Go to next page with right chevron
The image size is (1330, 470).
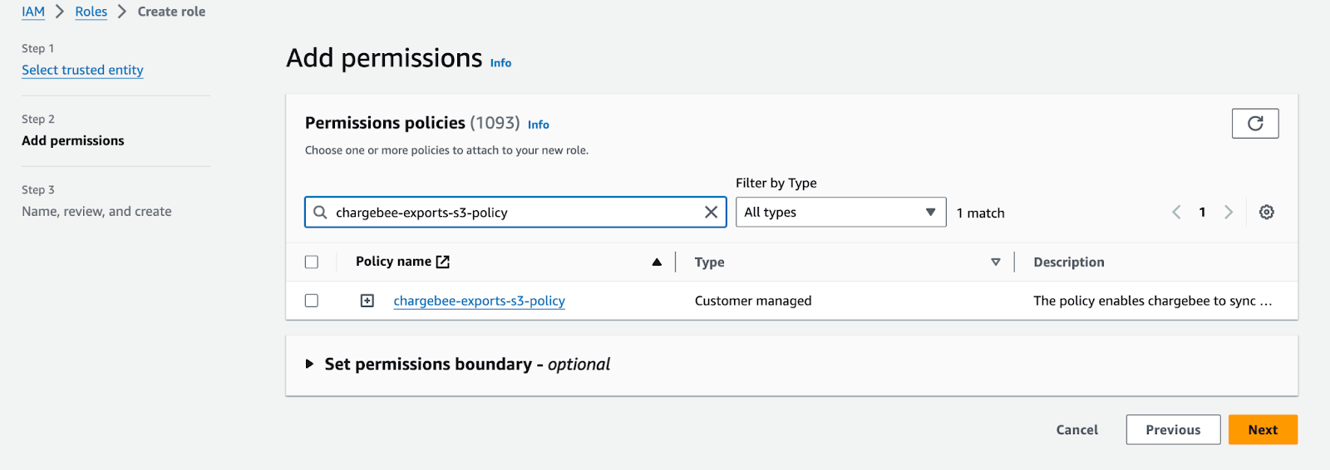tap(1228, 213)
